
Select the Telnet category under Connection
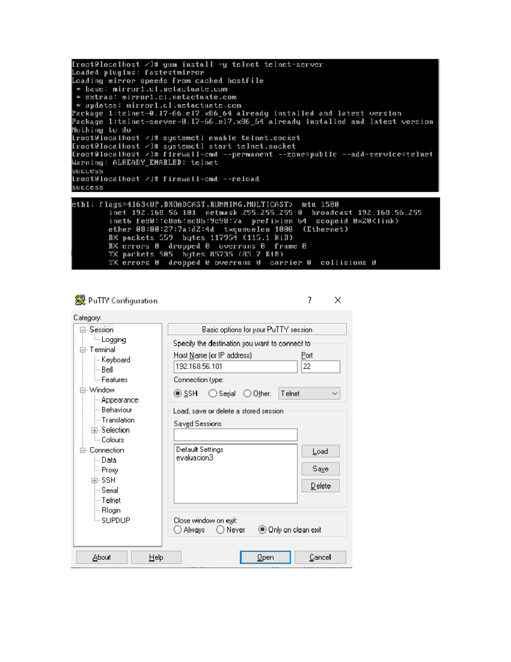tap(111, 500)
